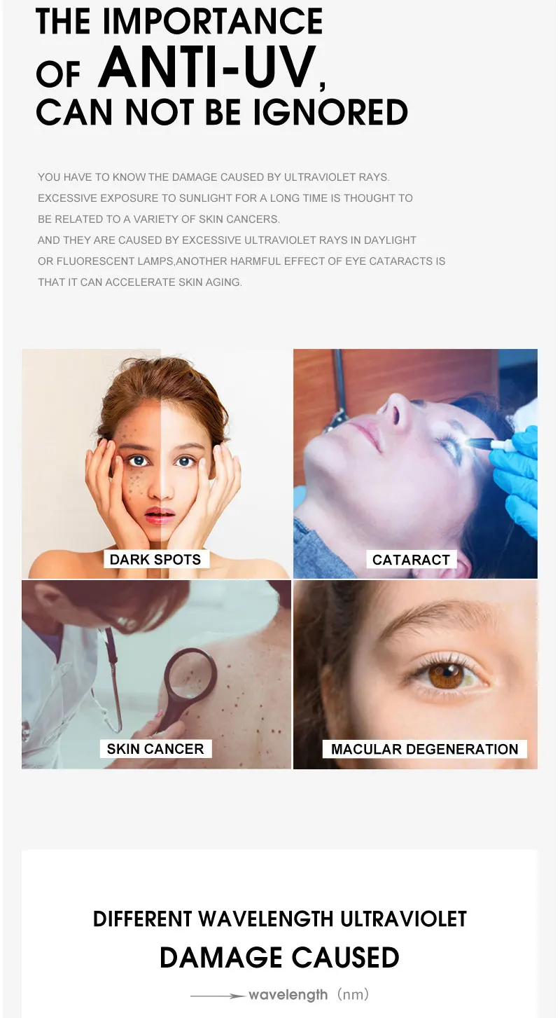Viewport: 560px width, 1018px height.
Task: Open the skin cancer magnifier photo
Action: pyautogui.click(x=156, y=674)
